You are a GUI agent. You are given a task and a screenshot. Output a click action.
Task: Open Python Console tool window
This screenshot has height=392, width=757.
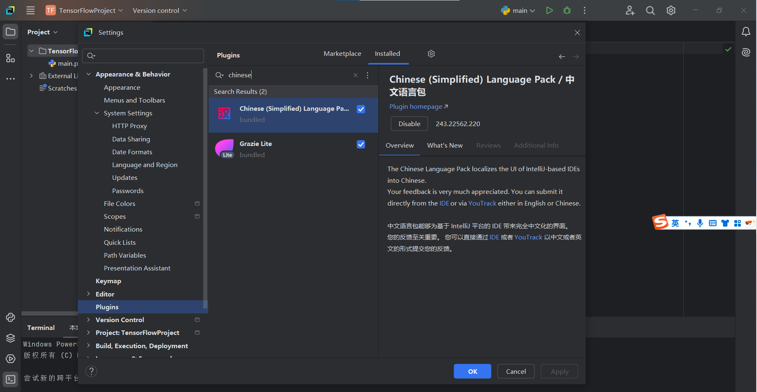(10, 317)
